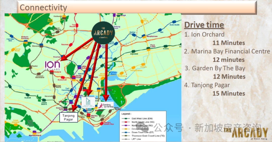Click the ION Orchard logo
This screenshot has width=272, height=142.
[x=52, y=66]
